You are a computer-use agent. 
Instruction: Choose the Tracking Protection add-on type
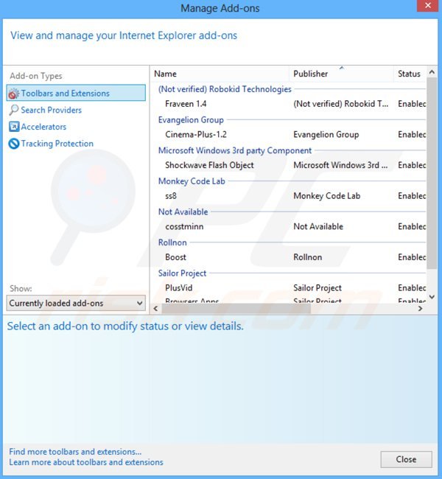pos(57,144)
